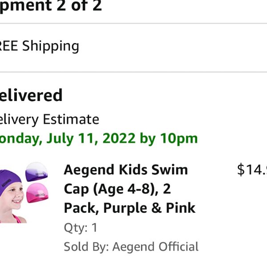Visit the Aegend Official seller page
This screenshot has width=267, height=267.
click(x=155, y=247)
